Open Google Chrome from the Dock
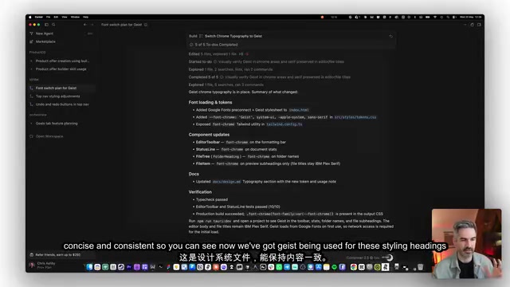The height and width of the screenshot is (287, 510). point(354,267)
